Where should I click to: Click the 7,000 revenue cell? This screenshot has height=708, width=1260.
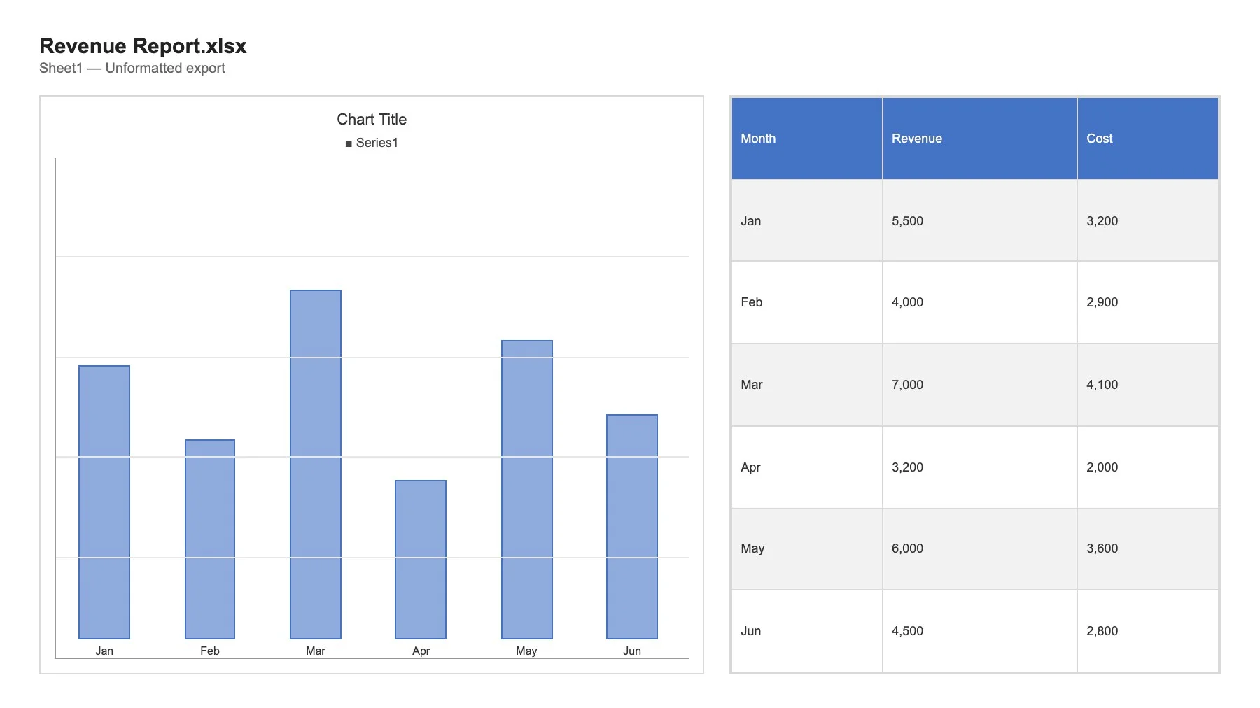coord(980,385)
